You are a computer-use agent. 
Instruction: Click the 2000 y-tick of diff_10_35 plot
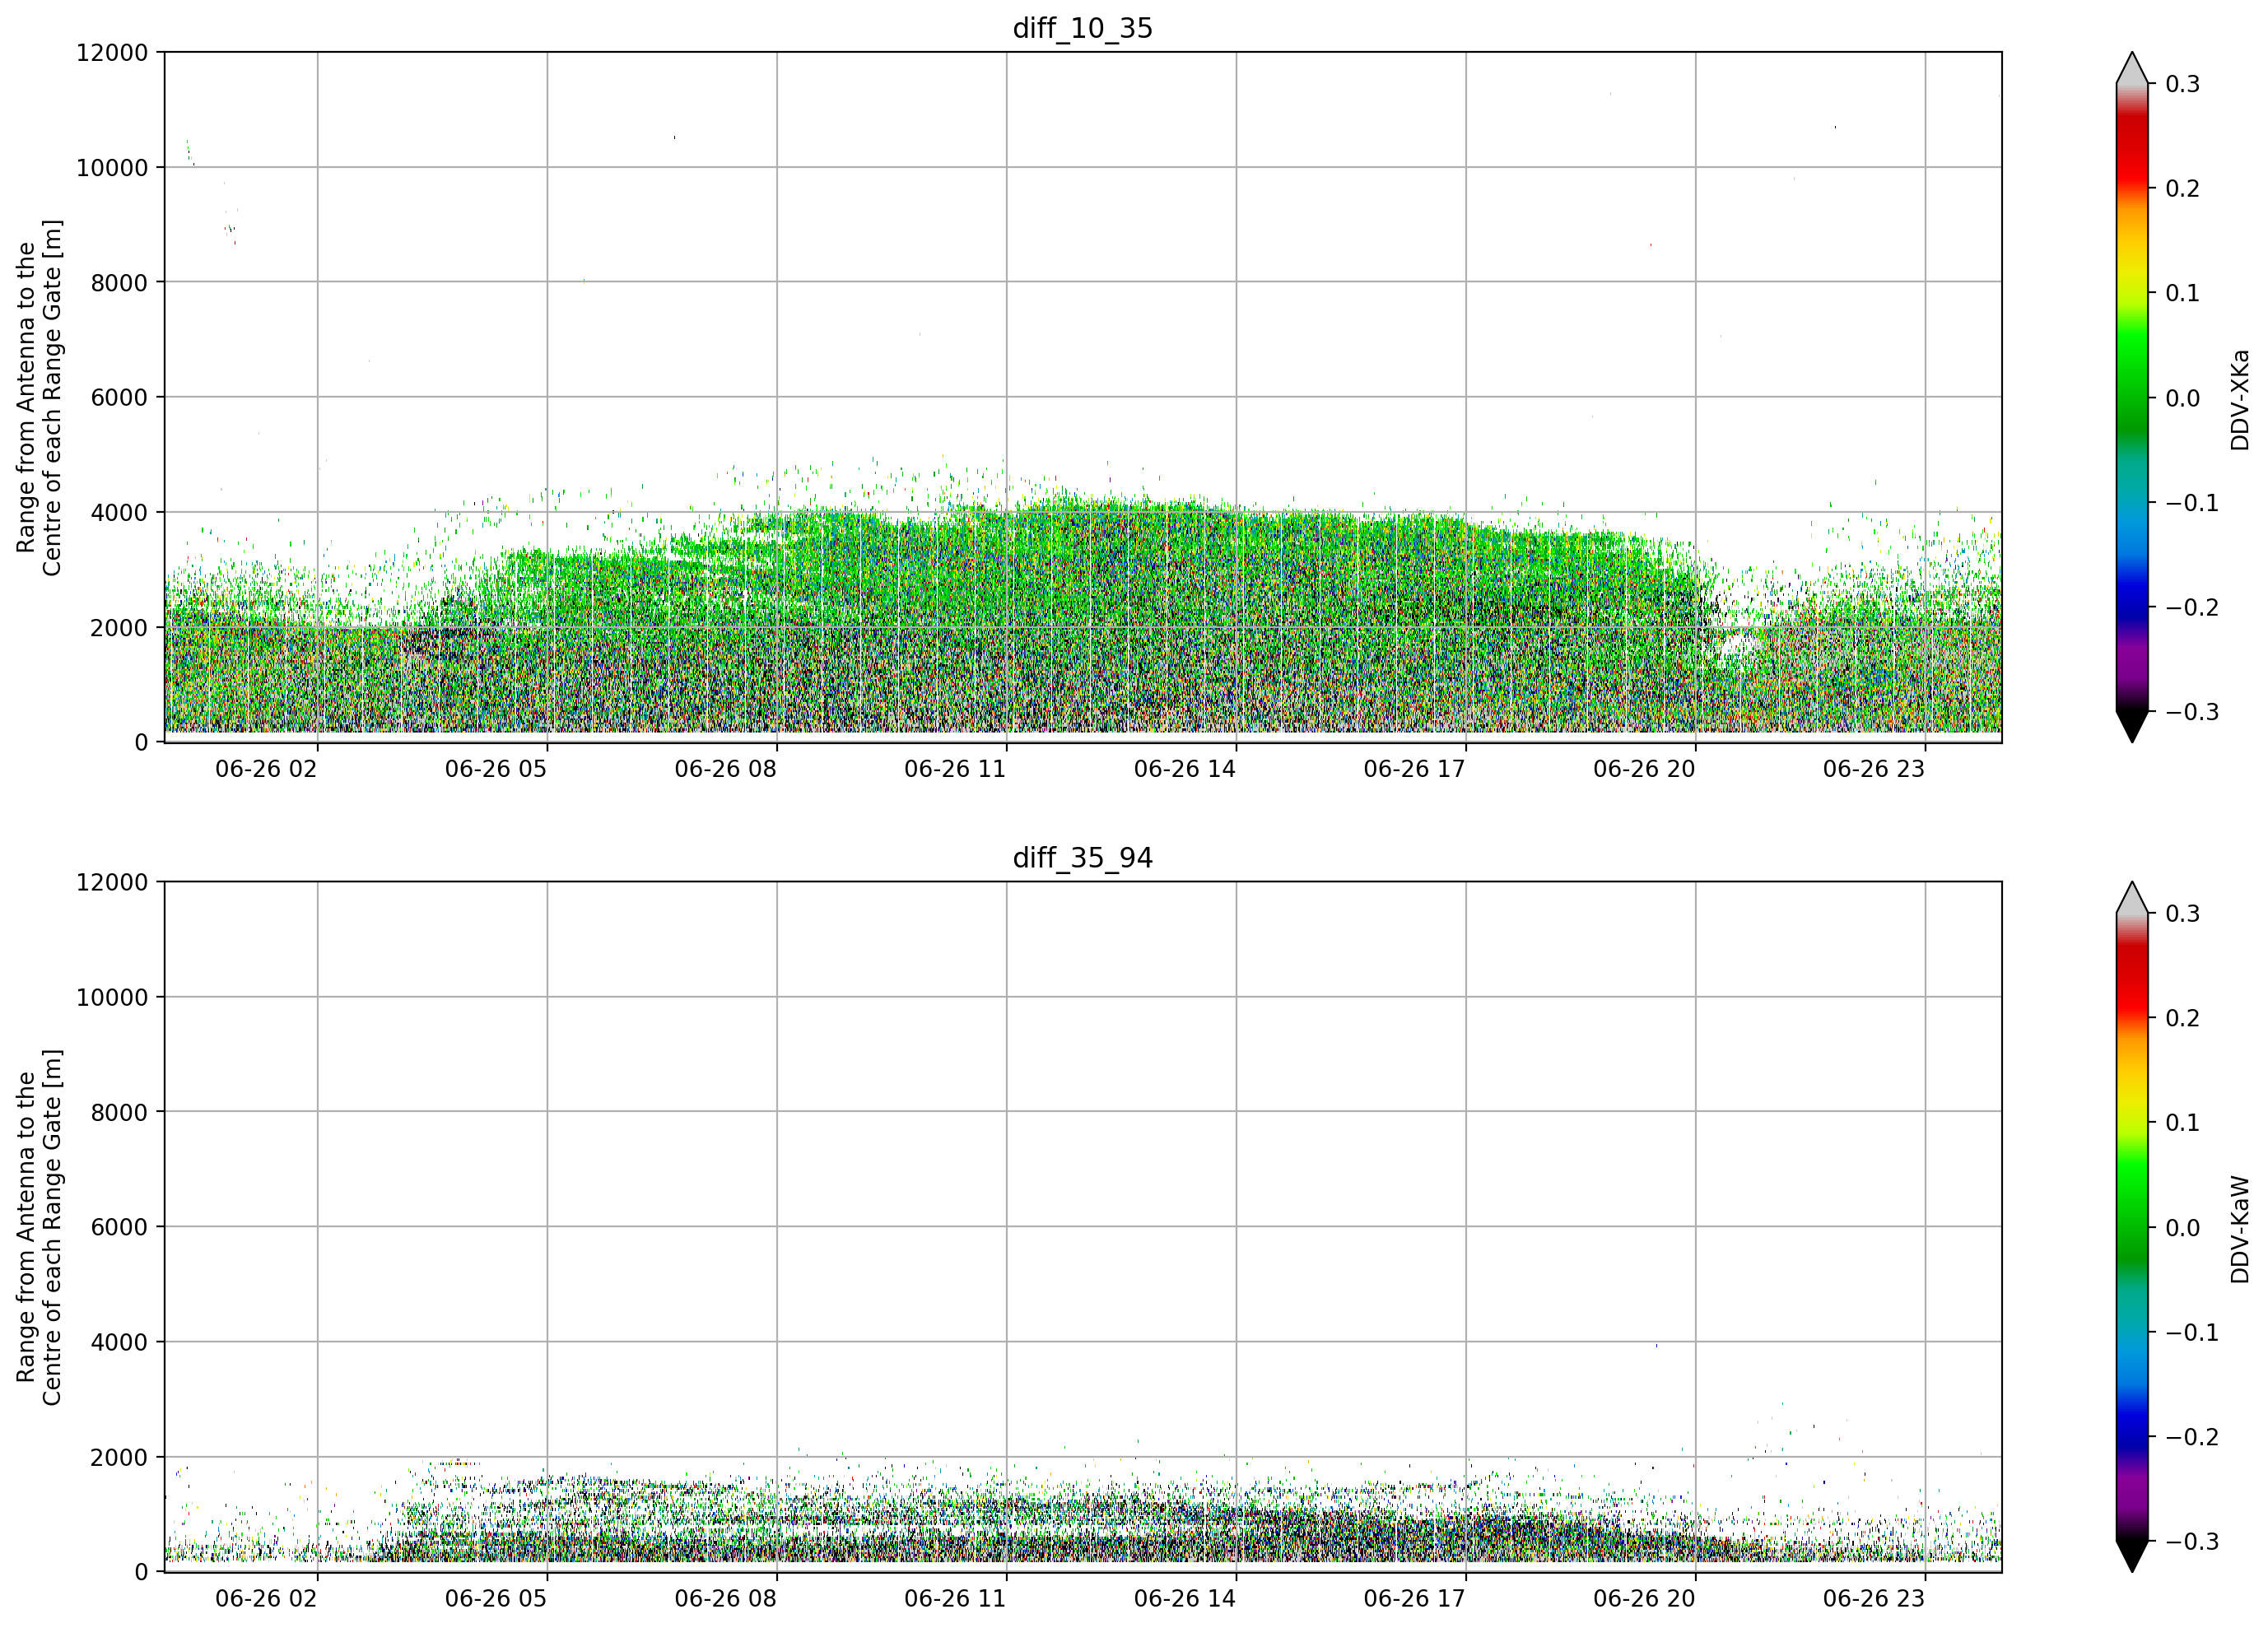119,627
